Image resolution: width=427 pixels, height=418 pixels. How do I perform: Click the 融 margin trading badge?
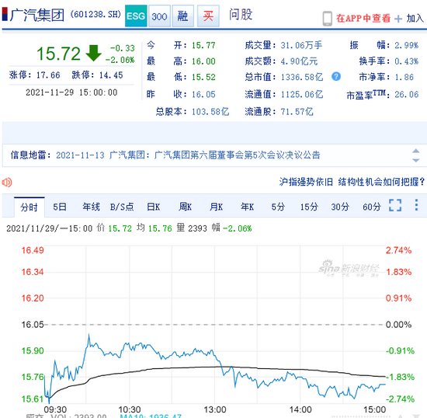[183, 16]
